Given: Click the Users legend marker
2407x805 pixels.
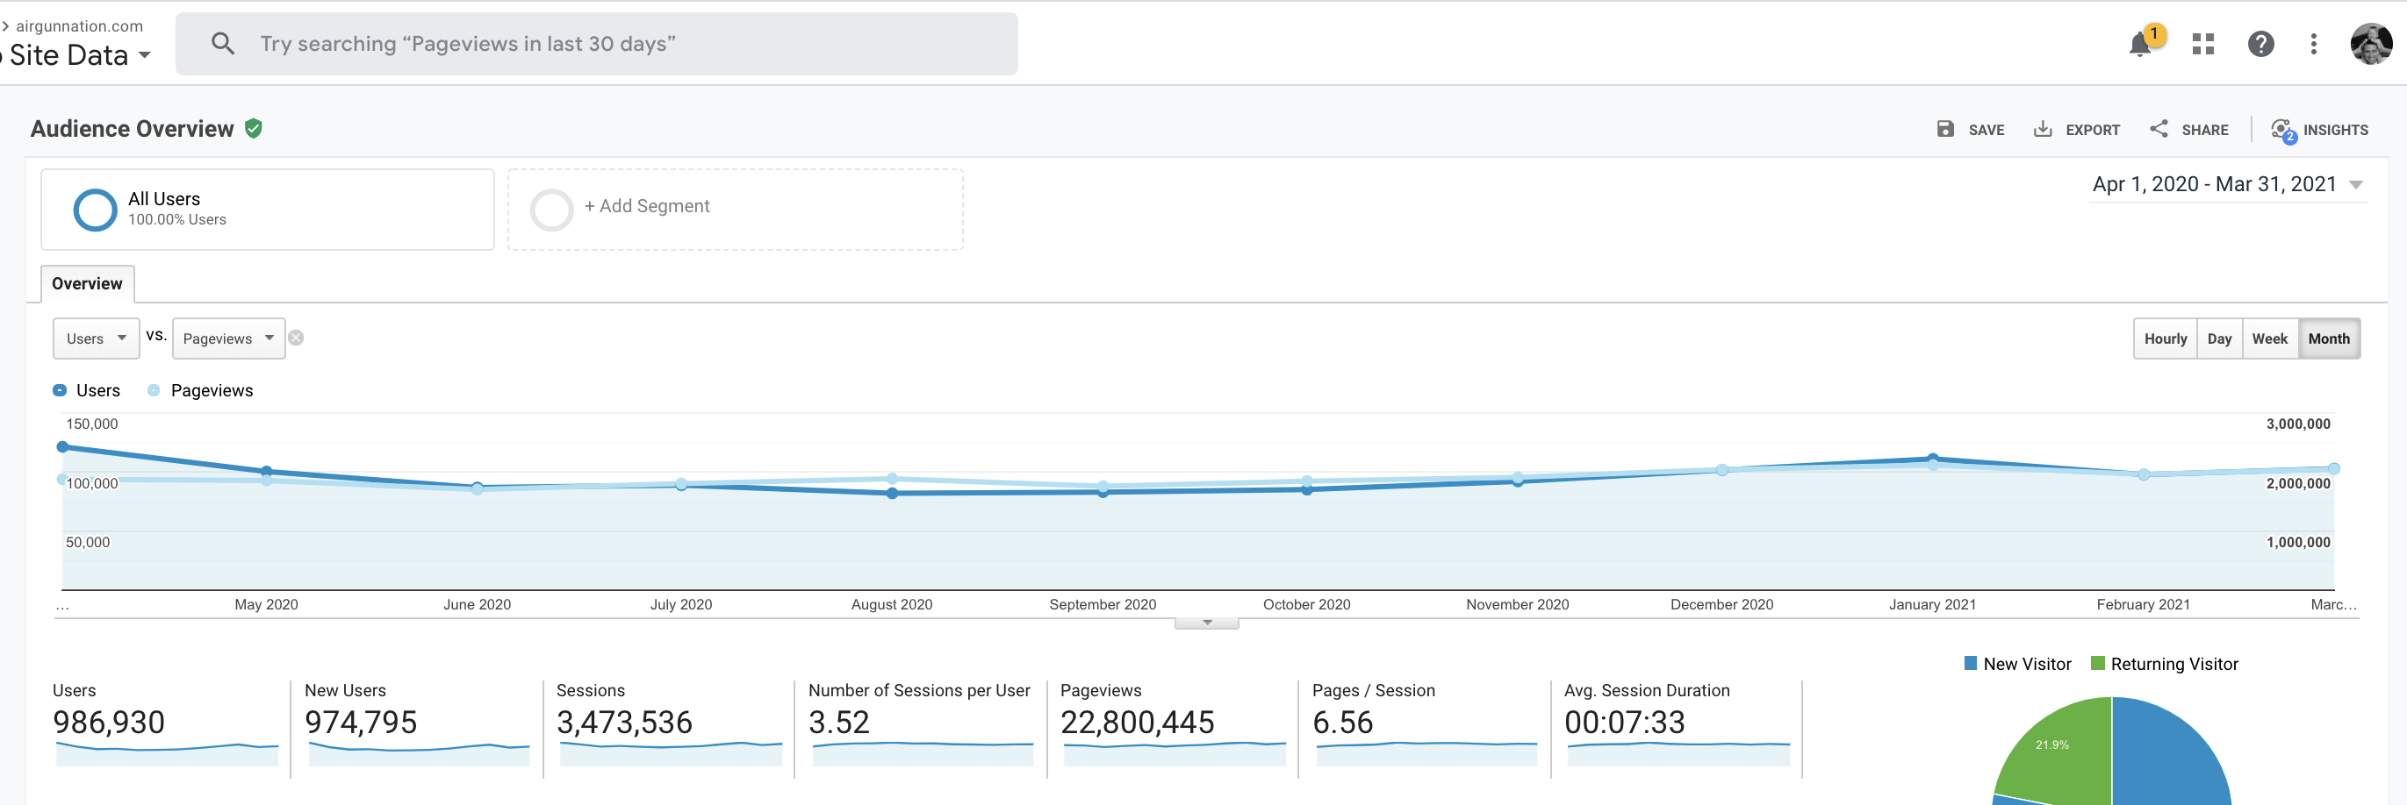Looking at the screenshot, I should 60,390.
